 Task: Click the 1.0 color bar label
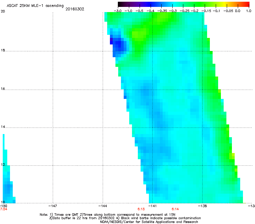pos(249,11)
